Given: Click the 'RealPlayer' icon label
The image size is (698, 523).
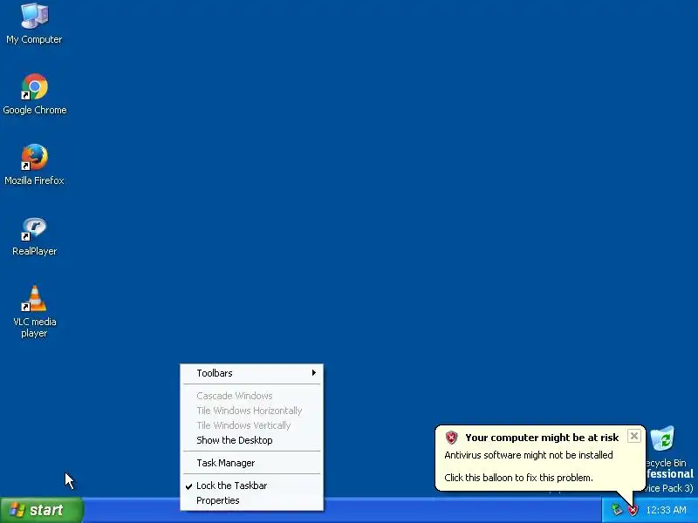Looking at the screenshot, I should tap(34, 251).
